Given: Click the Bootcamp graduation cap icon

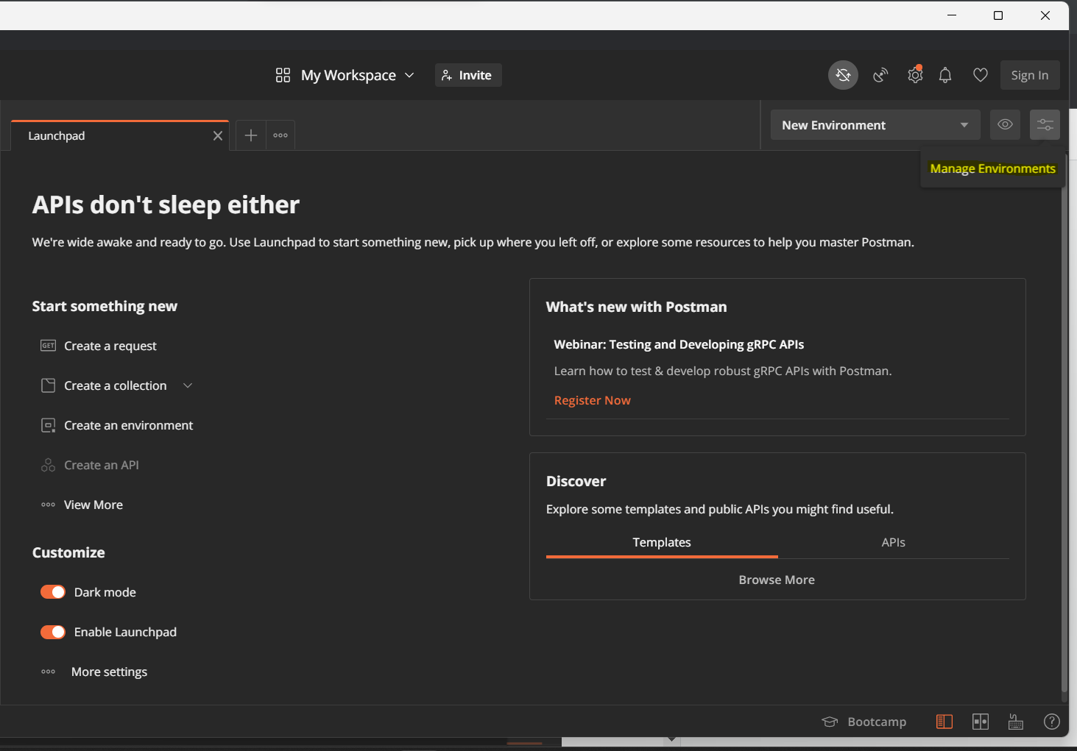Looking at the screenshot, I should click(830, 722).
